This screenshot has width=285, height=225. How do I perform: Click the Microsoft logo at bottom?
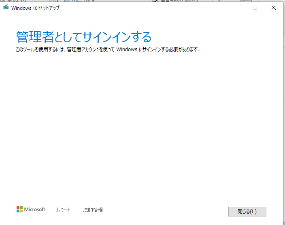(31, 210)
